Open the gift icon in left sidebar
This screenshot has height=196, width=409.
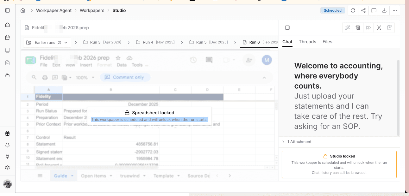8,134
